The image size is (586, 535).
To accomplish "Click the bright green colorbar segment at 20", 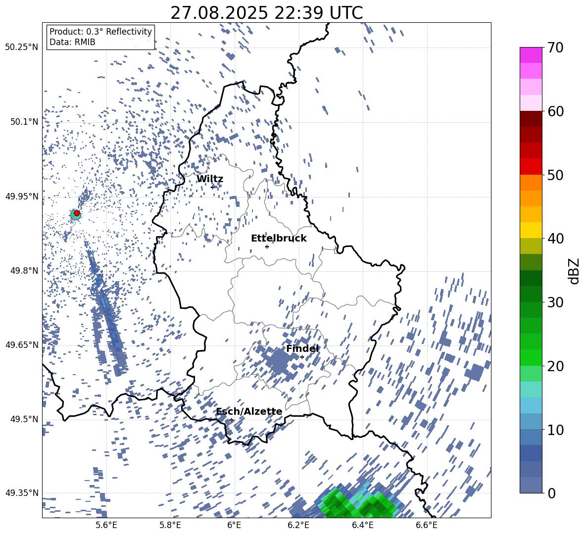I will (531, 357).
